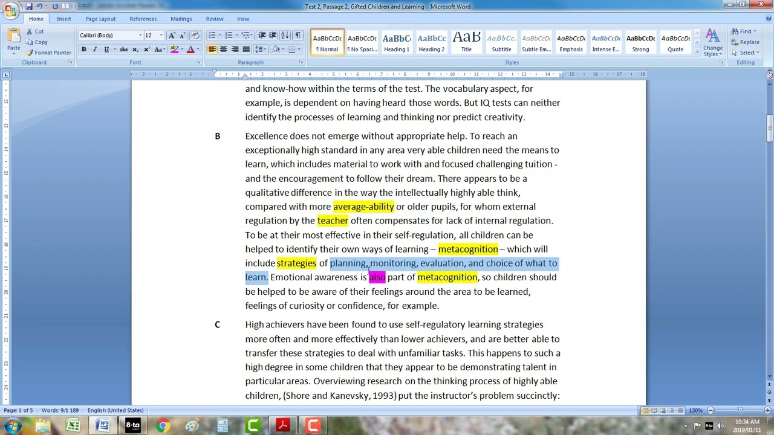Open the font size dropdown
The height and width of the screenshot is (435, 774).
pyautogui.click(x=161, y=36)
